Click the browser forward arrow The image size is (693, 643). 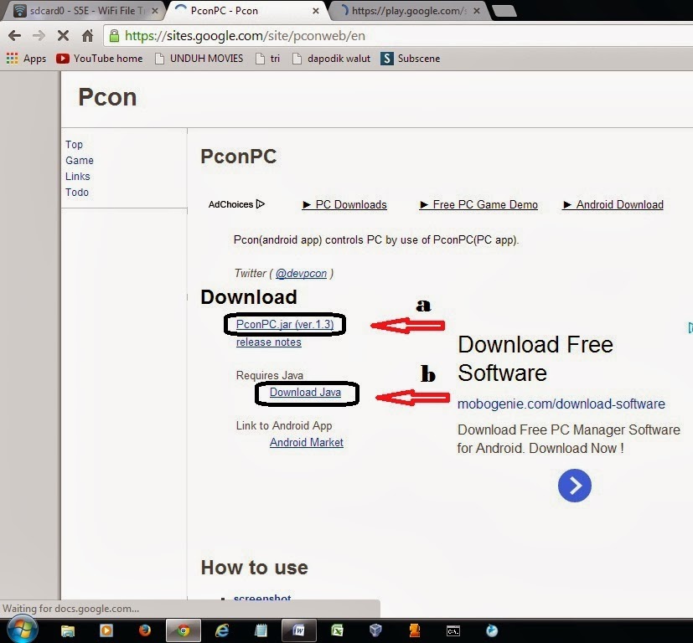pos(39,35)
